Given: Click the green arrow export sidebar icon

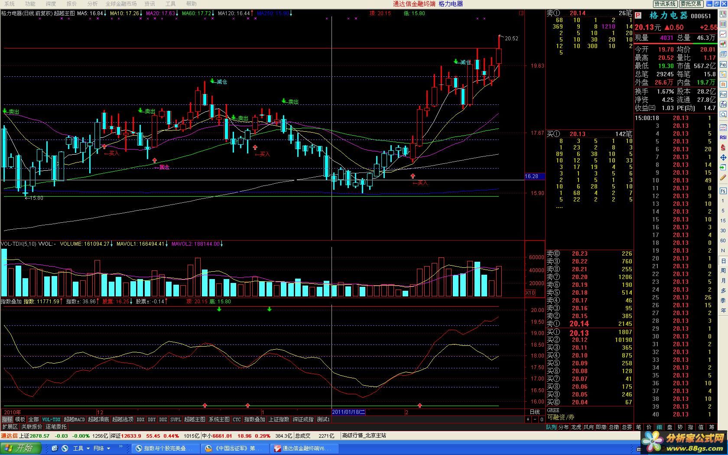Looking at the screenshot, I should click(x=723, y=168).
